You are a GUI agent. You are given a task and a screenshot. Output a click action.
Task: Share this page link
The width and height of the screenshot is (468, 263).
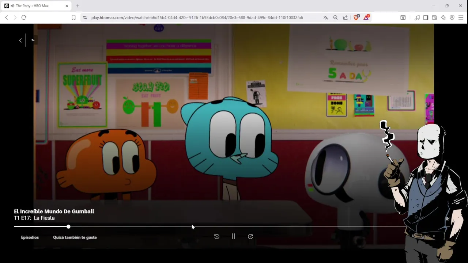(x=345, y=18)
